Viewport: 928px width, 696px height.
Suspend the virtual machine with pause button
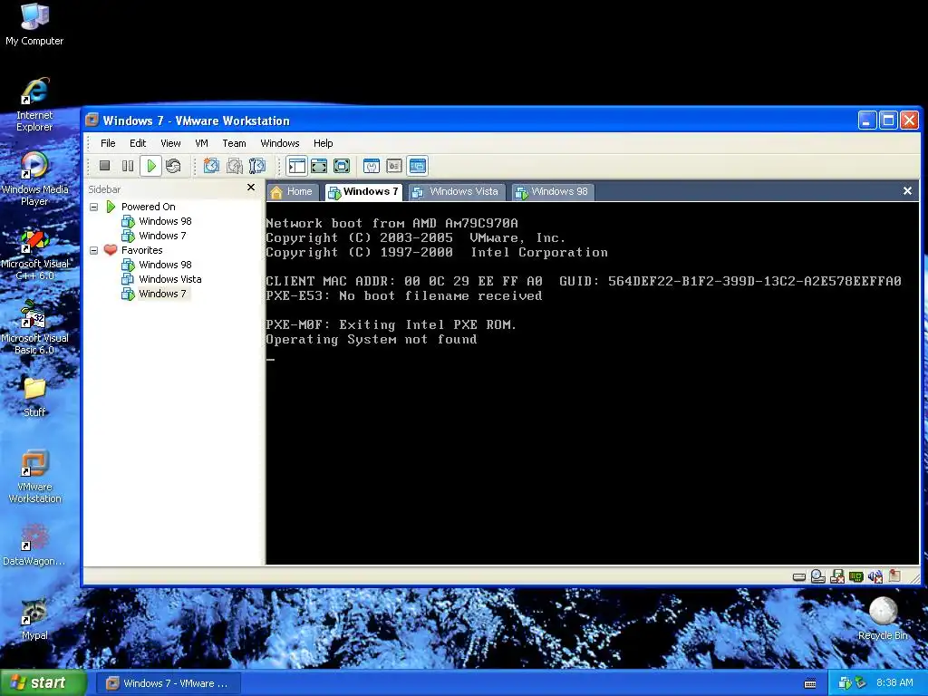pos(128,167)
